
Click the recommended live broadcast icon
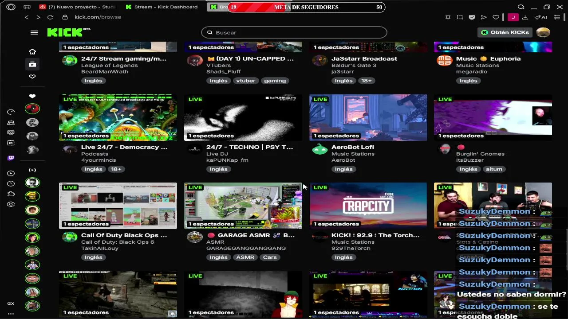tap(32, 170)
